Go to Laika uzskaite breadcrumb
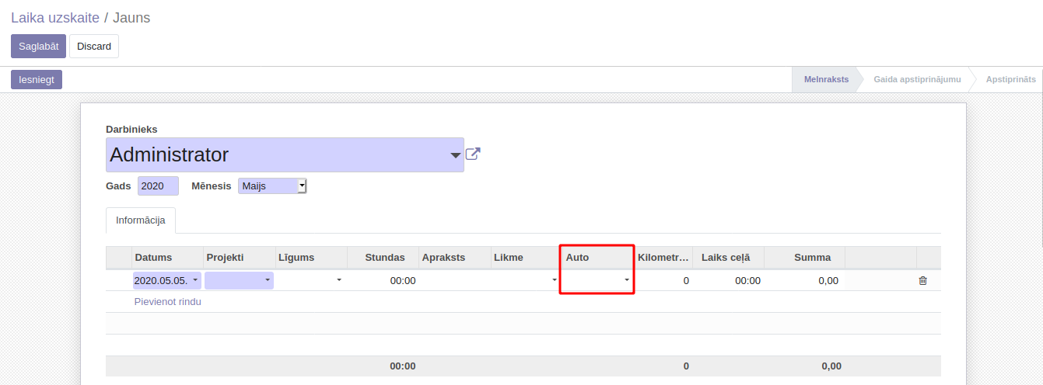 pos(54,18)
